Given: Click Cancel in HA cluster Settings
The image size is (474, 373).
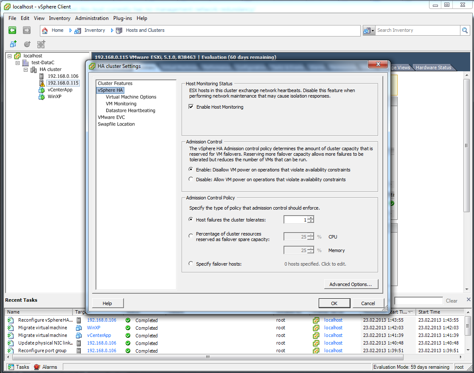Looking at the screenshot, I should click(x=368, y=303).
